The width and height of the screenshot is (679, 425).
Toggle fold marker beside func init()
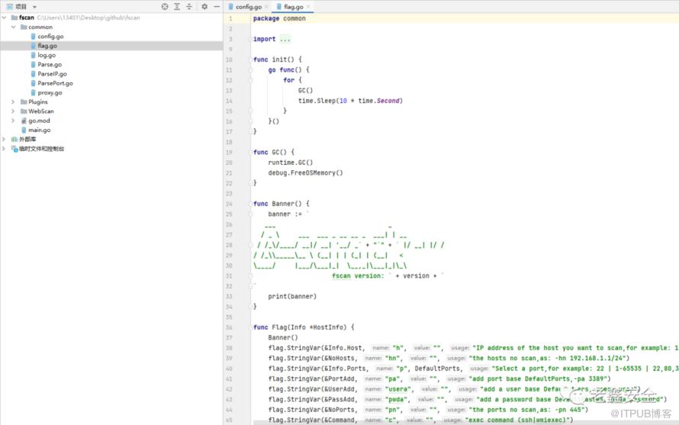tap(250, 60)
